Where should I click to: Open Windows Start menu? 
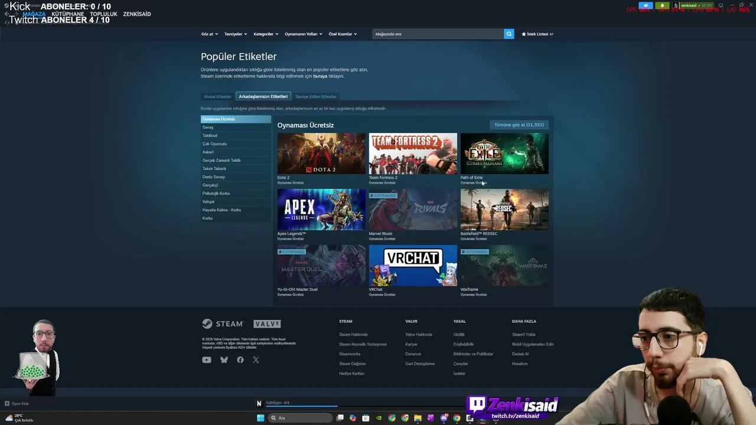pyautogui.click(x=260, y=418)
